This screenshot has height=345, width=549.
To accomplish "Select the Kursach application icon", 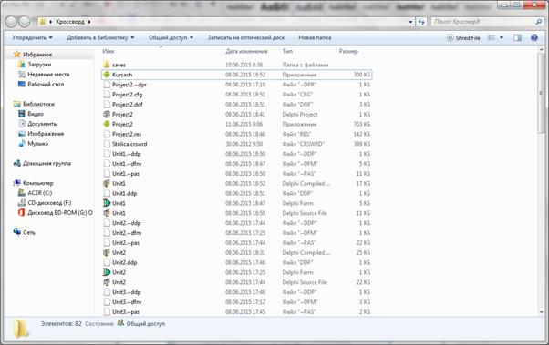I will point(107,75).
